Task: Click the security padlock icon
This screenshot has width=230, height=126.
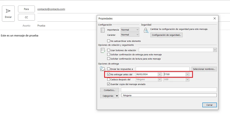Action: pyautogui.click(x=146, y=30)
